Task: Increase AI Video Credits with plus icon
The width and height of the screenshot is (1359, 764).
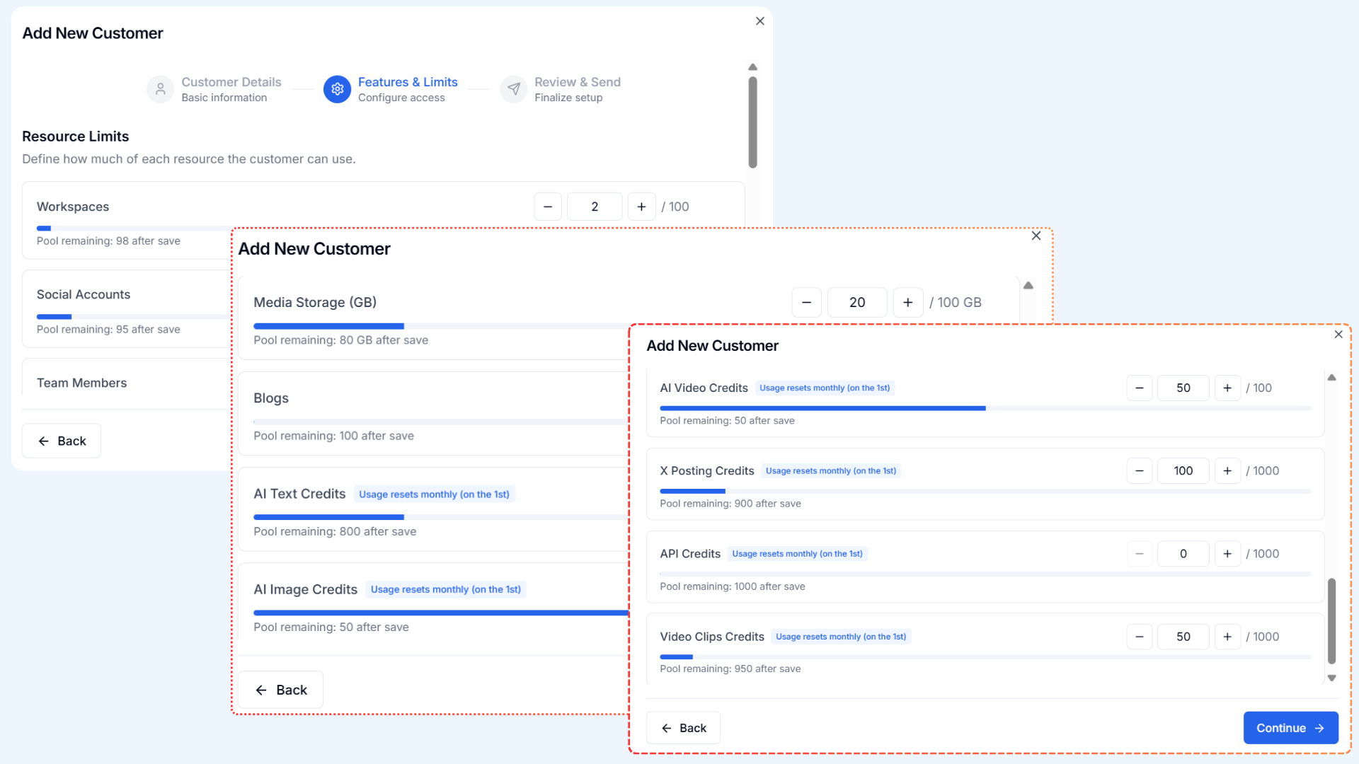Action: 1227,388
